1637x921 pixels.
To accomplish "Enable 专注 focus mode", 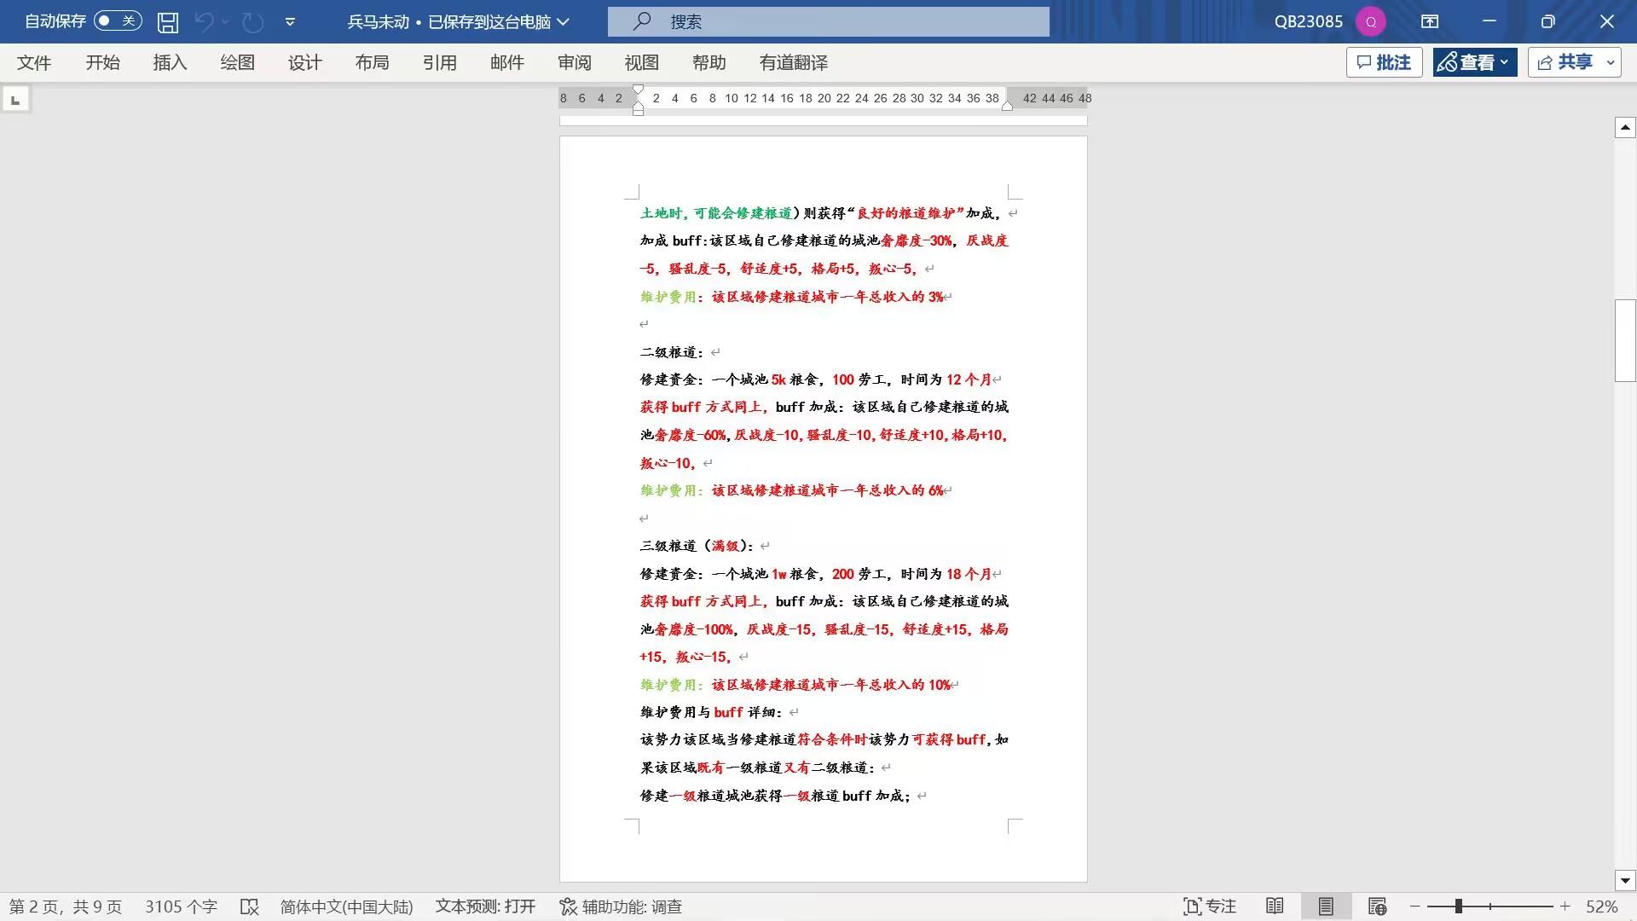I will 1210,907.
